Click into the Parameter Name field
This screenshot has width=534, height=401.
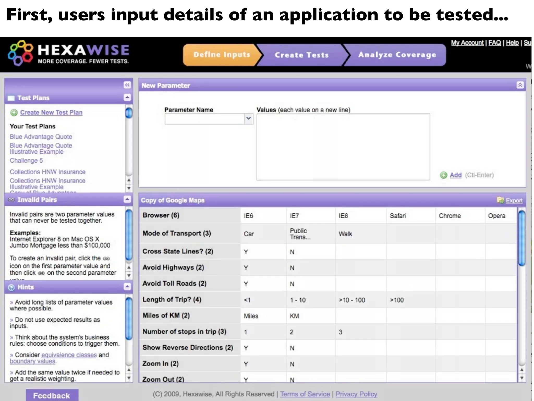coord(205,119)
